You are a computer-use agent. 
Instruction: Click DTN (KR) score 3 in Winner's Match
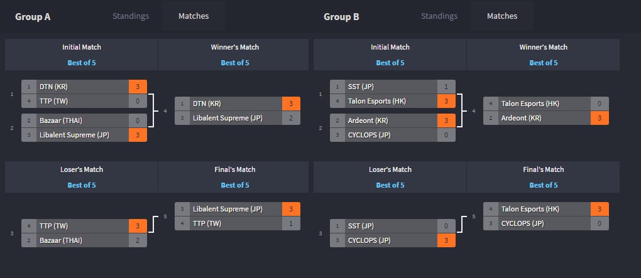[291, 104]
